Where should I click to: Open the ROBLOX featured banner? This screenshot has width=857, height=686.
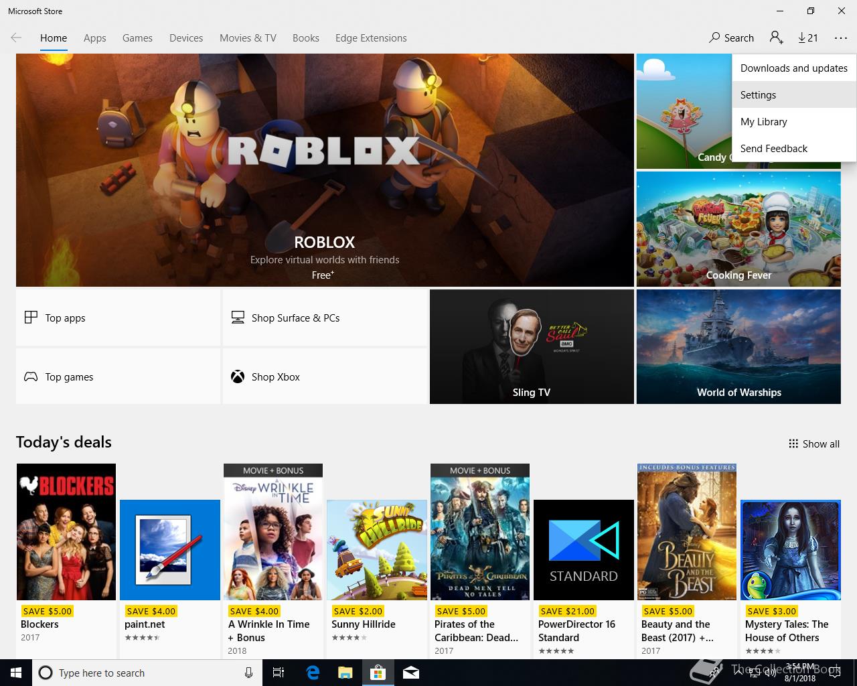325,170
